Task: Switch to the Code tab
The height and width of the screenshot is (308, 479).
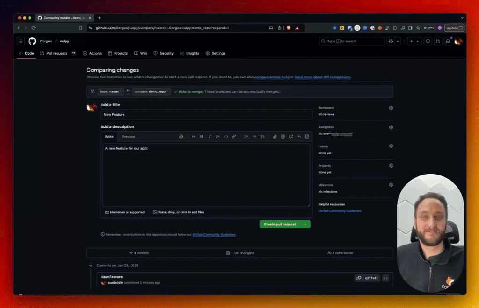Action: click(27, 53)
